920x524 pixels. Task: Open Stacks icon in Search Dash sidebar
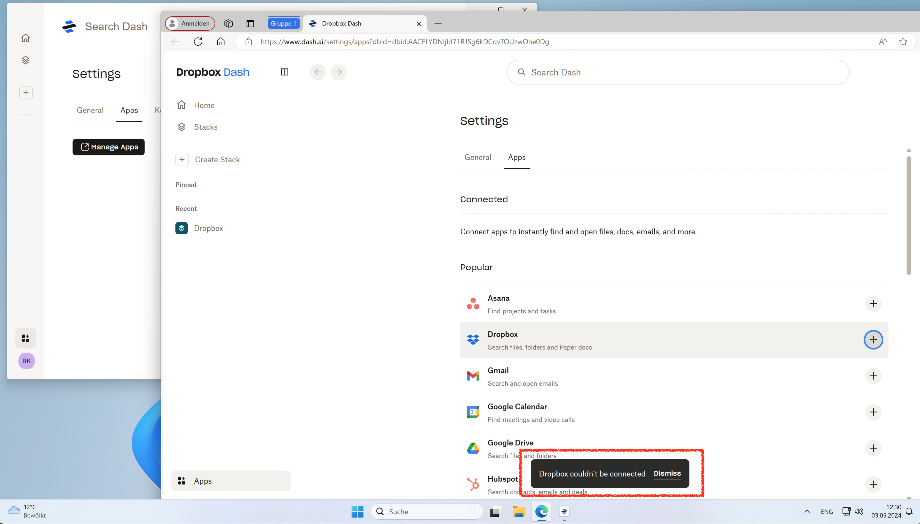26,60
